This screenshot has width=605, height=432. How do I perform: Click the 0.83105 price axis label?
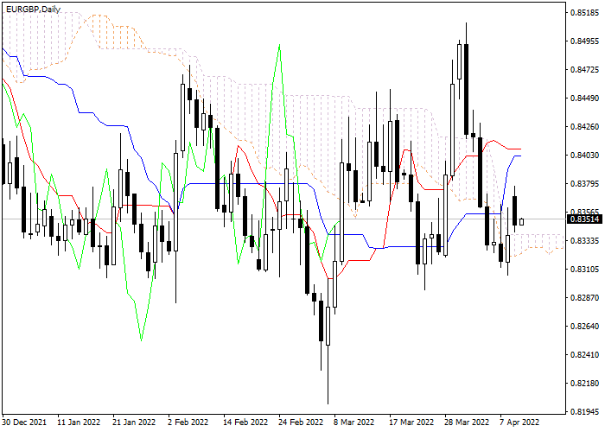click(x=585, y=269)
